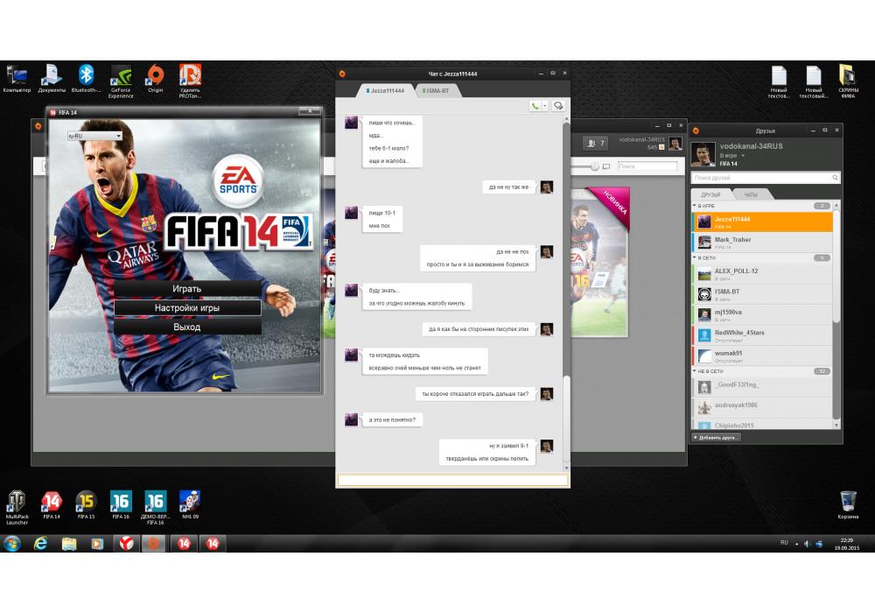
Task: Open the Документы desktop icon
Action: [52, 79]
